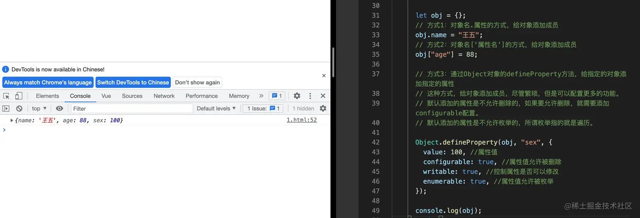
Task: Click line number 42 in the editor gutter
Action: pyautogui.click(x=376, y=142)
